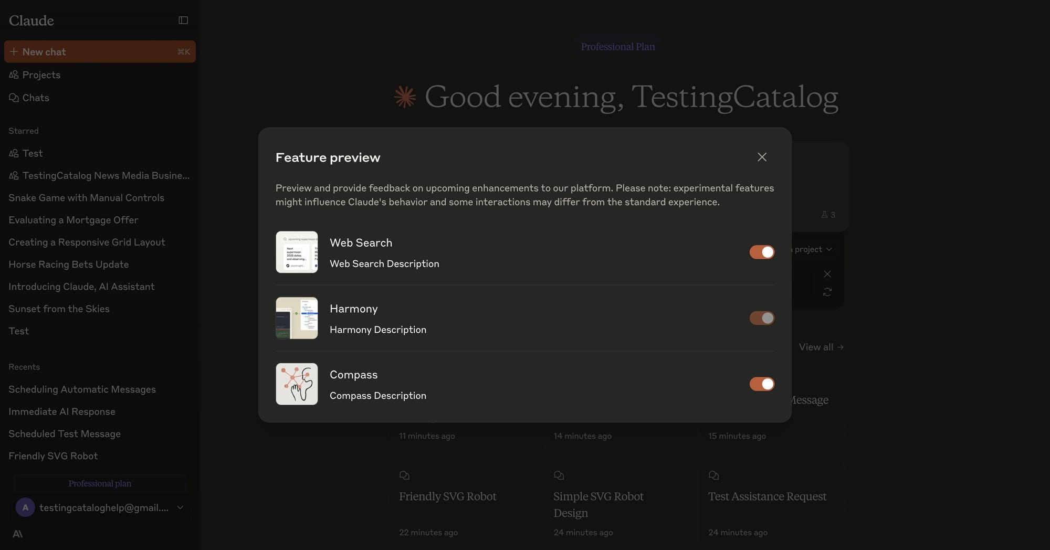Click chat bubble icon on Simple SVG Robot card
1050x550 pixels.
(559, 475)
